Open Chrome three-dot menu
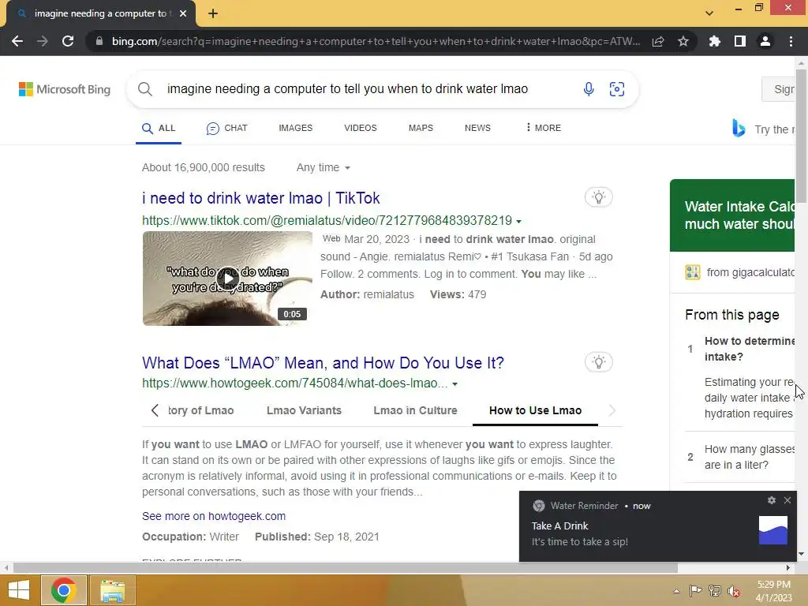Viewport: 808px width, 606px height. [791, 41]
